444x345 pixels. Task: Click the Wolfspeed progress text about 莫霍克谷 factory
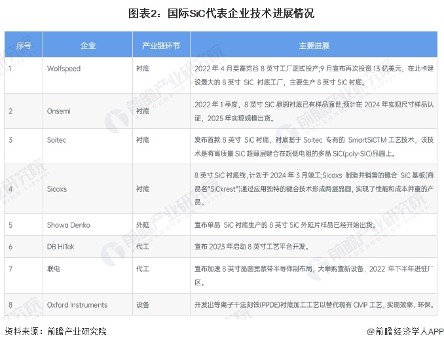314,75
